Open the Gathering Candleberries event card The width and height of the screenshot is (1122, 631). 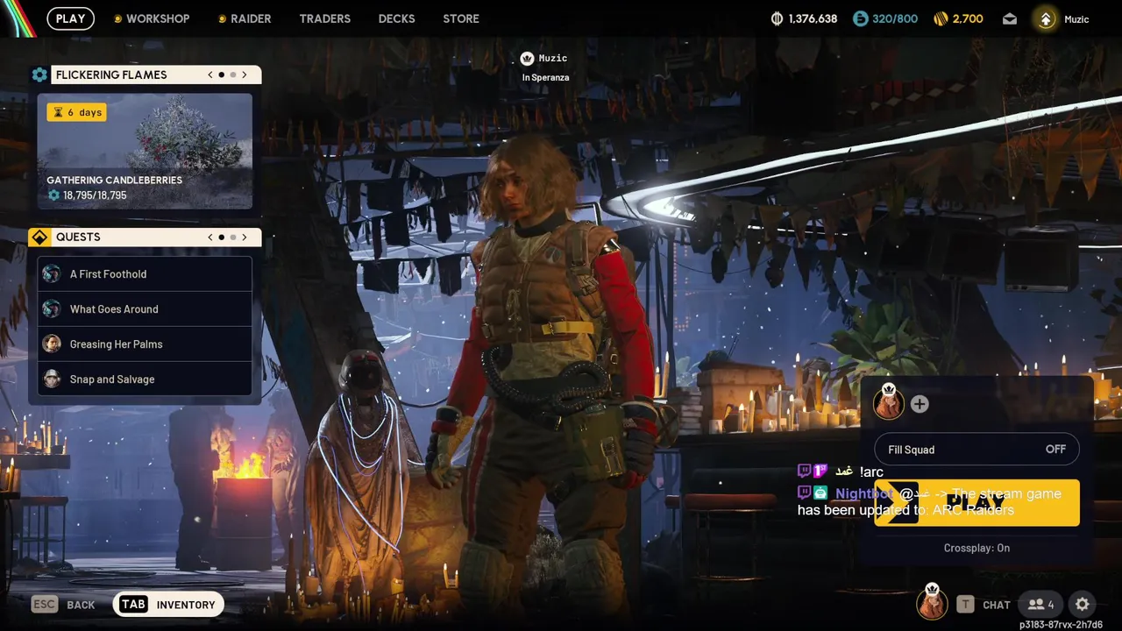145,152
